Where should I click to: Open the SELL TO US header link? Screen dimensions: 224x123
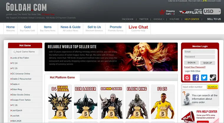click(x=214, y=19)
